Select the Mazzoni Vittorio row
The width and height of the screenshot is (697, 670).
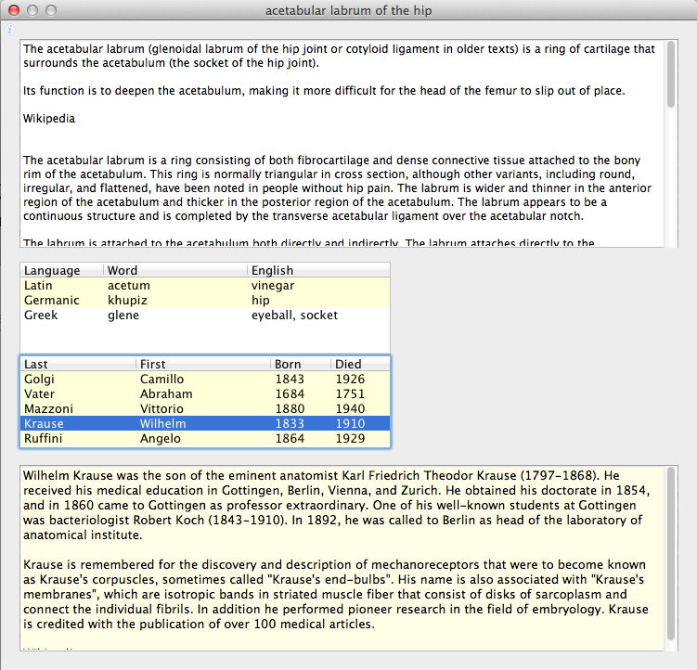pyautogui.click(x=204, y=408)
